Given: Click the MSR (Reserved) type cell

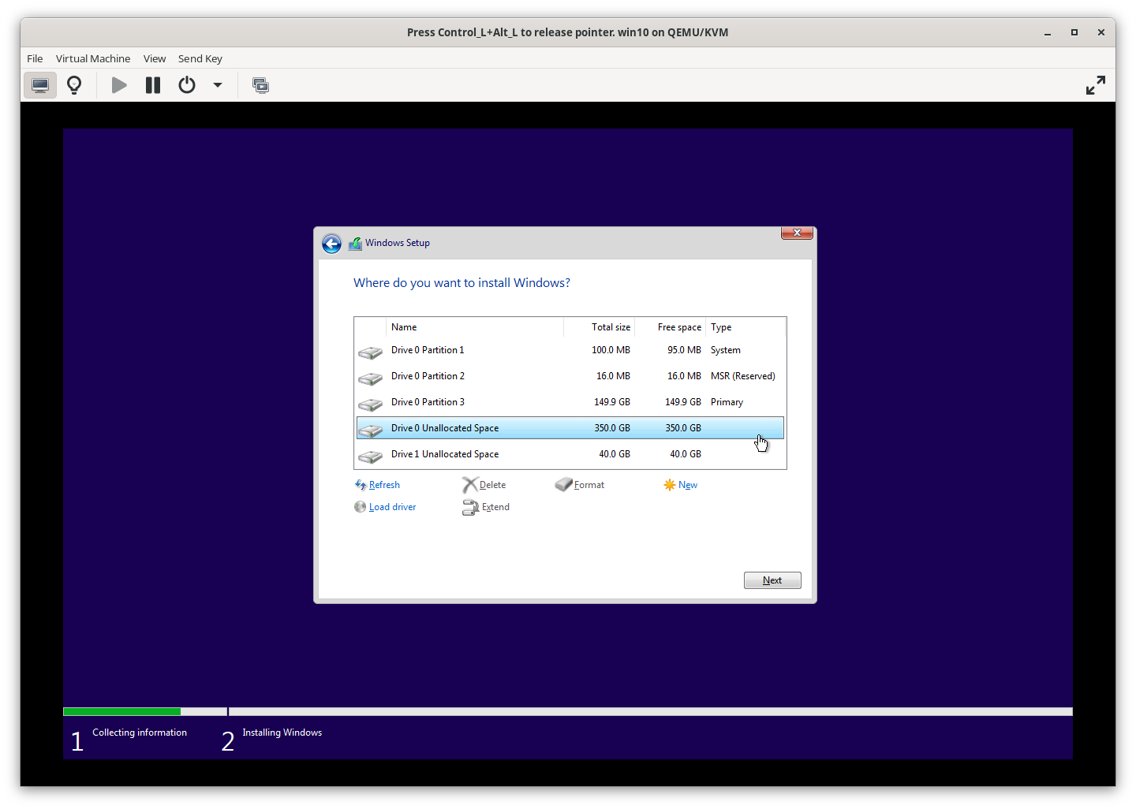Looking at the screenshot, I should coord(743,376).
